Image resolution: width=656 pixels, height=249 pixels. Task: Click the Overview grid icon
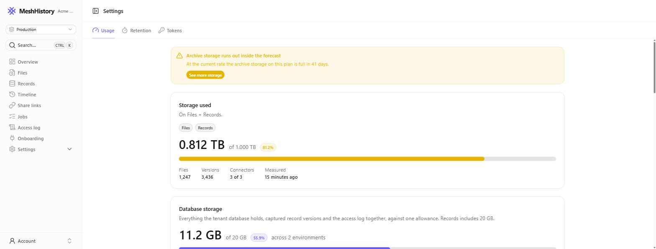(x=12, y=62)
